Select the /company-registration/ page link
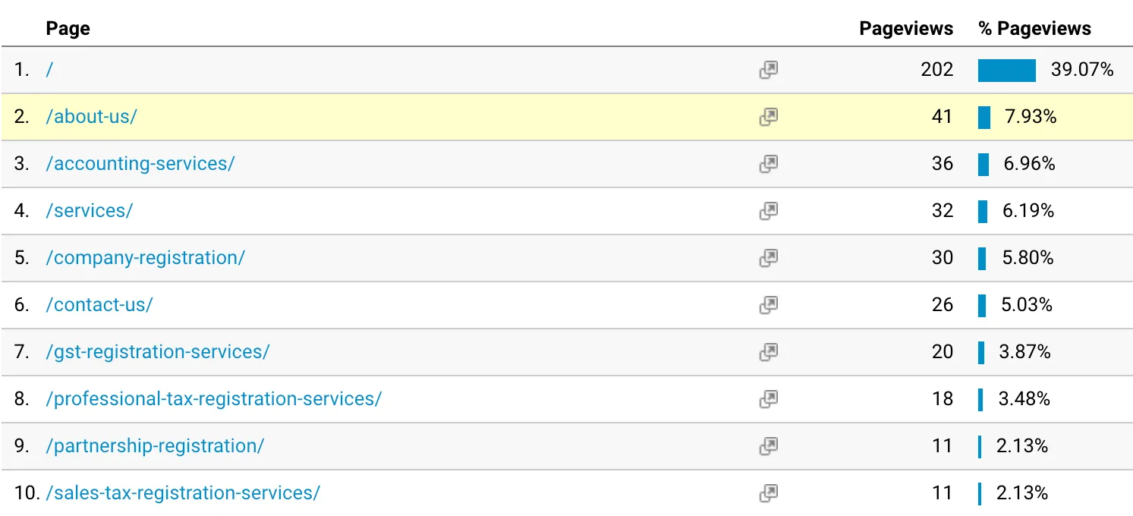Image resolution: width=1133 pixels, height=516 pixels. [x=145, y=258]
